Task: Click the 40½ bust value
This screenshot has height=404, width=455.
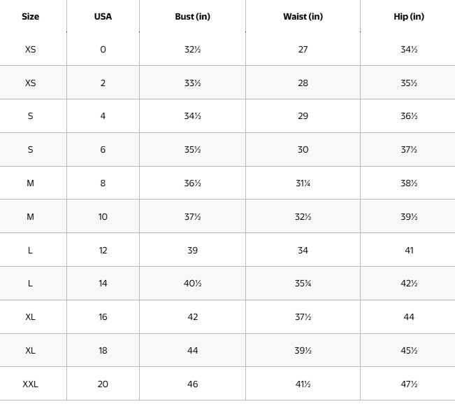Action: click(192, 284)
